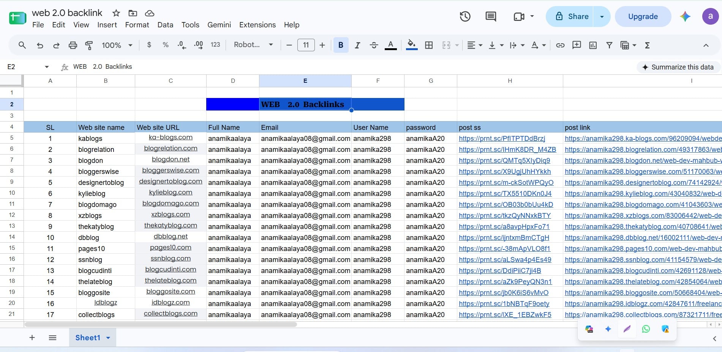Create a filter
Viewport: 722px width, 352px height.
(609, 45)
